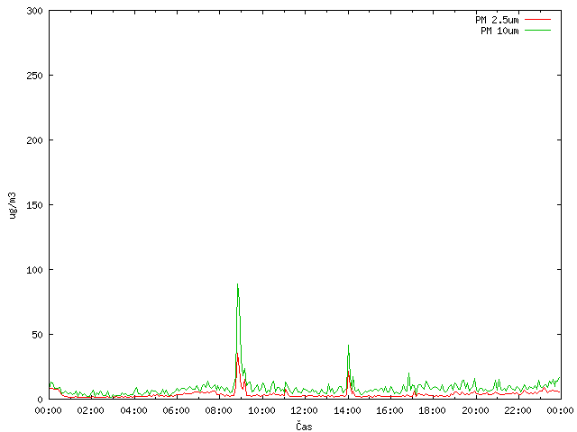This screenshot has width=577, height=432.
Task: Click the 04:00 time label
Action: (133, 410)
